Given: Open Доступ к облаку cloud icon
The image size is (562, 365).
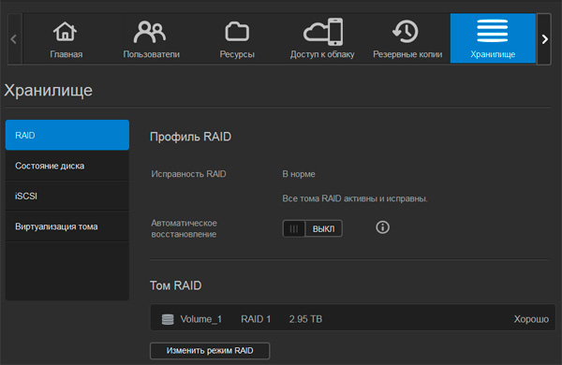Looking at the screenshot, I should coord(323,32).
